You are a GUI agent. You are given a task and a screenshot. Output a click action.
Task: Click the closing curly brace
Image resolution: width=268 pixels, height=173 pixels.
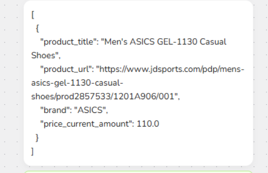click(37, 136)
